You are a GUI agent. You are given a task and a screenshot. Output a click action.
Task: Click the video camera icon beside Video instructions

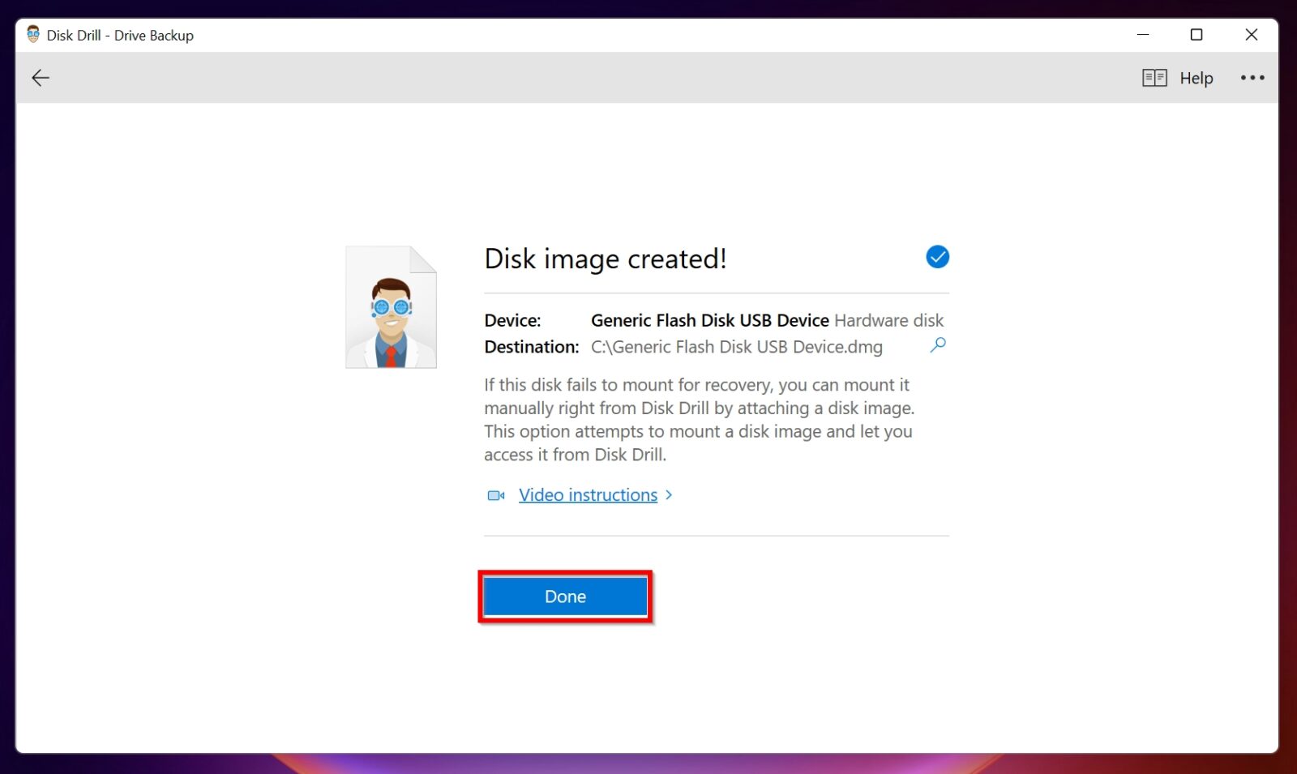point(495,494)
